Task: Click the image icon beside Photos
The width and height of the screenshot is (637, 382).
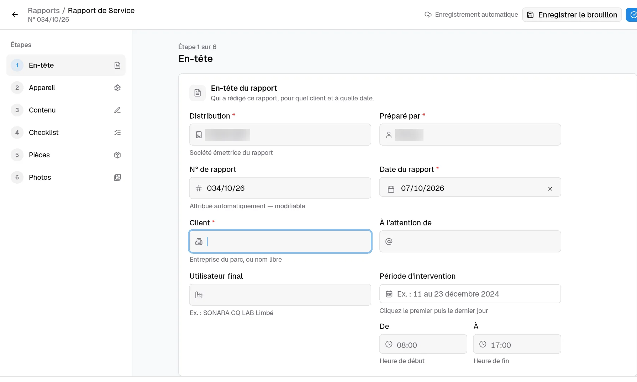Action: 117,177
